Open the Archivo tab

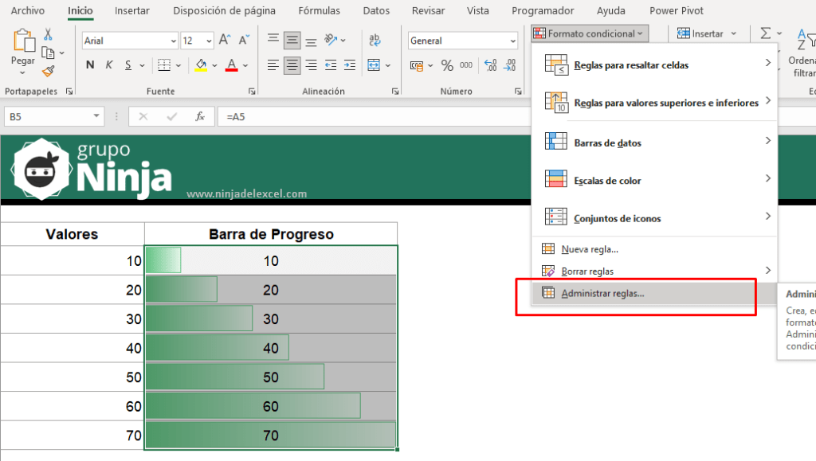28,10
